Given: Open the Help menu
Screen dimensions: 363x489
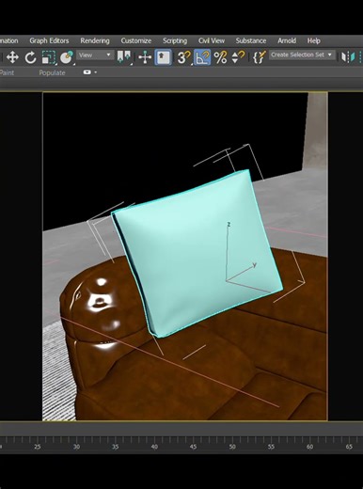Looking at the screenshot, I should tap(313, 40).
